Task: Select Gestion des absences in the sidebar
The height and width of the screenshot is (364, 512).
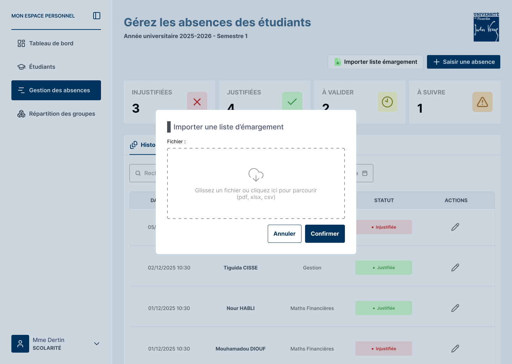Action: click(56, 90)
